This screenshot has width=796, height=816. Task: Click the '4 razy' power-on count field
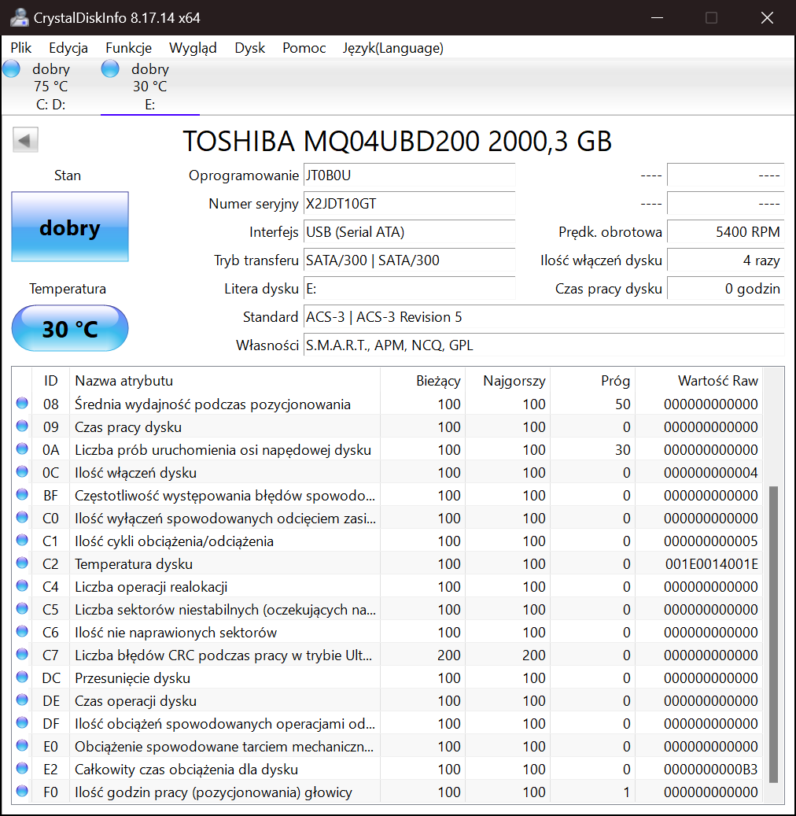[725, 260]
